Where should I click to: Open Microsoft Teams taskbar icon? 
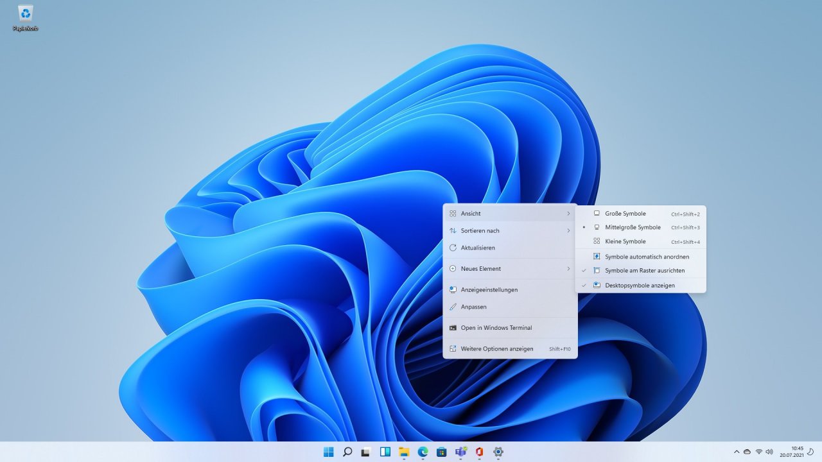[x=460, y=452]
